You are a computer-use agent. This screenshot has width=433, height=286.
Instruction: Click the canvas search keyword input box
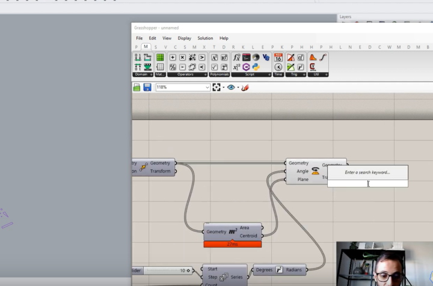tap(367, 184)
